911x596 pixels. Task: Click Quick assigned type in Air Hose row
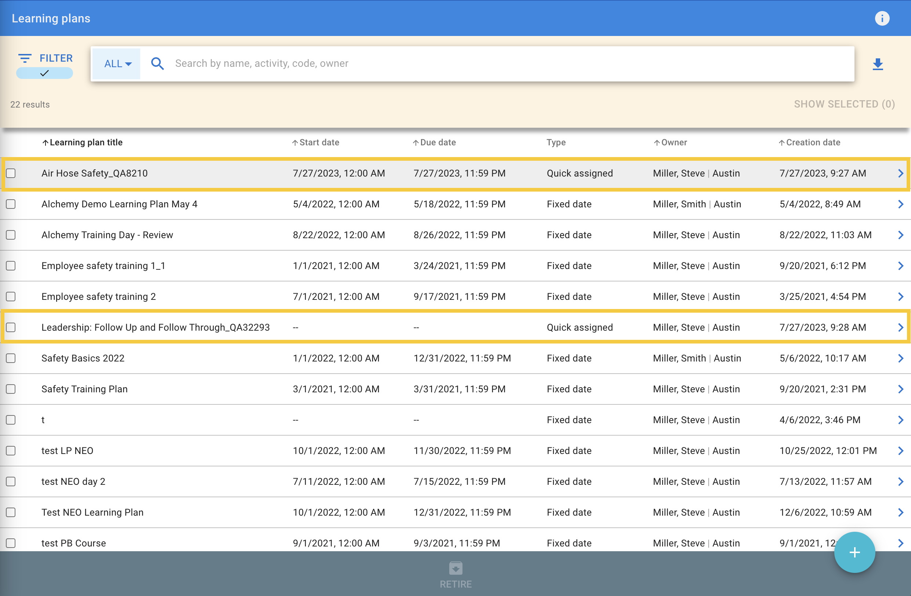tap(580, 173)
